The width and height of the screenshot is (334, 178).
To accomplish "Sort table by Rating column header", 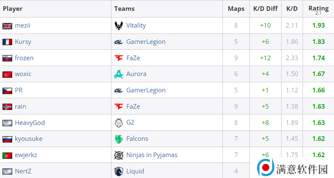I will pos(318,8).
